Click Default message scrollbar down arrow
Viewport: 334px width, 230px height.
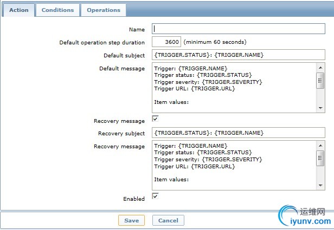pyautogui.click(x=320, y=108)
